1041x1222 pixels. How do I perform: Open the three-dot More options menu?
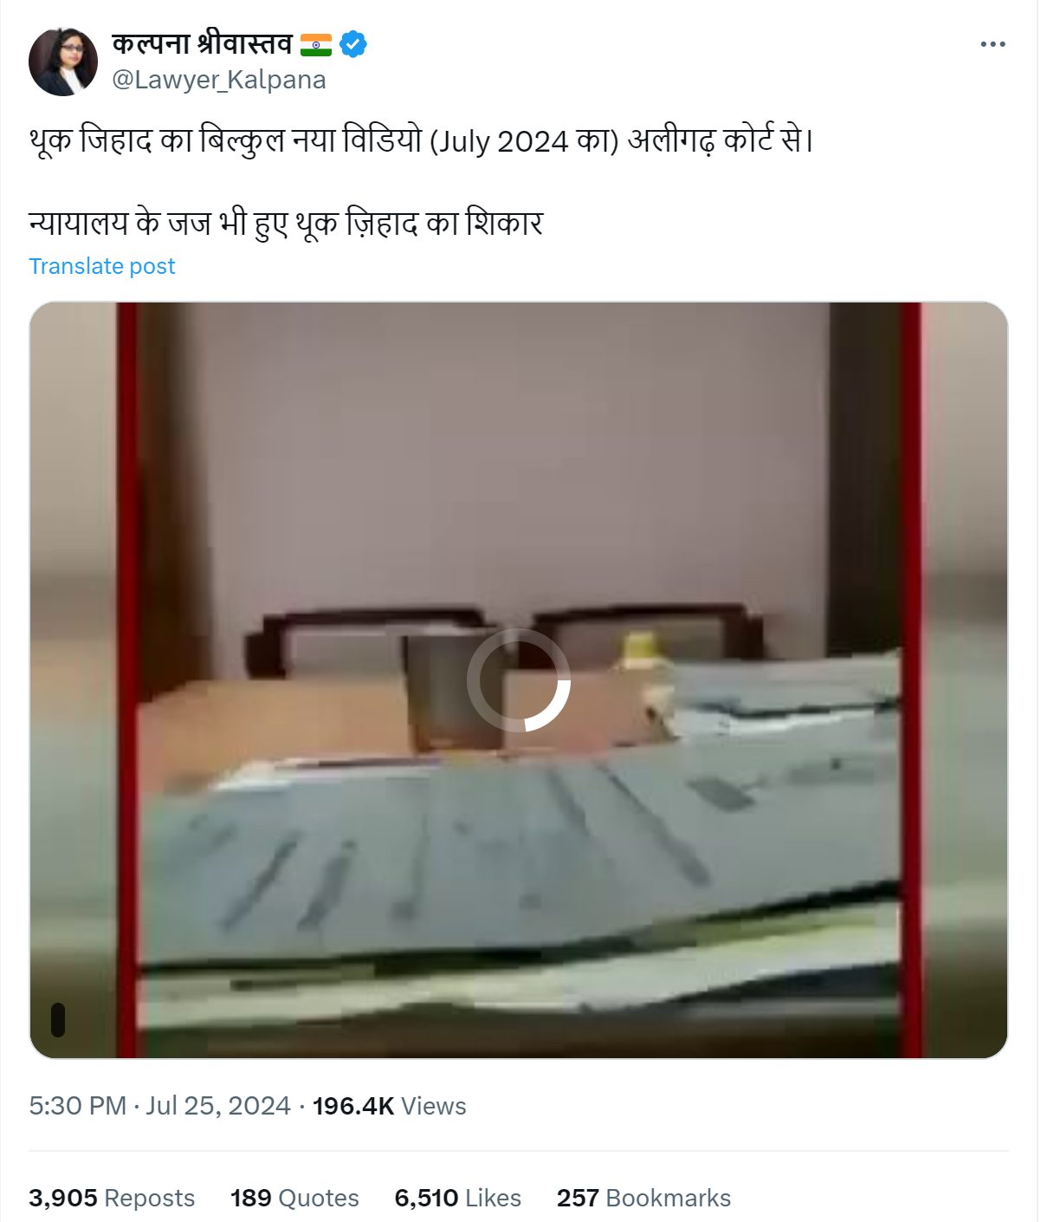click(x=993, y=44)
